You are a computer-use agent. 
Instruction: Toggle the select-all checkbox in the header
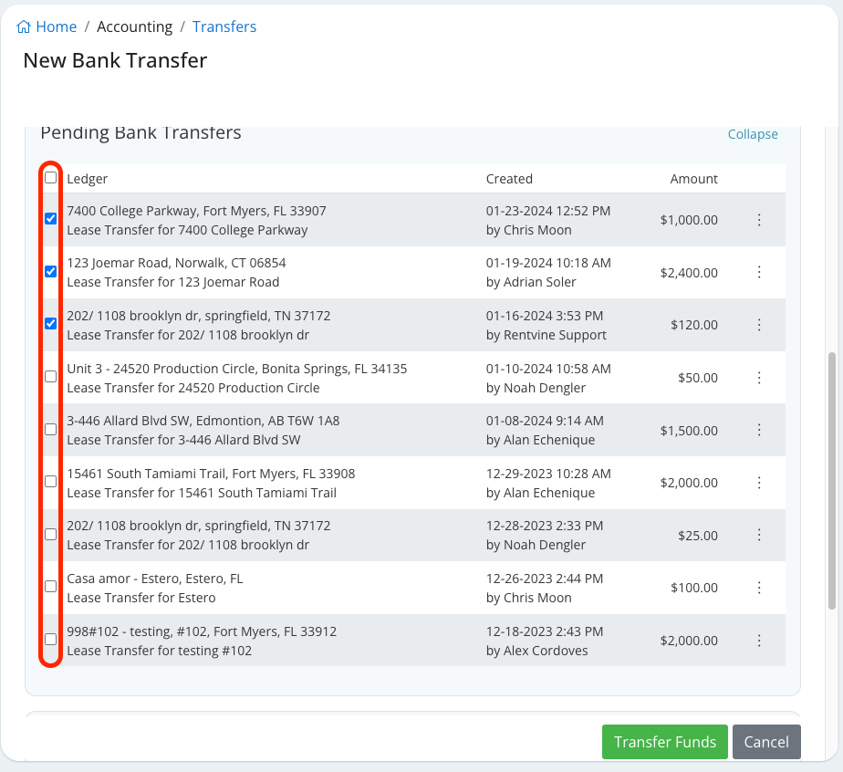pos(51,179)
